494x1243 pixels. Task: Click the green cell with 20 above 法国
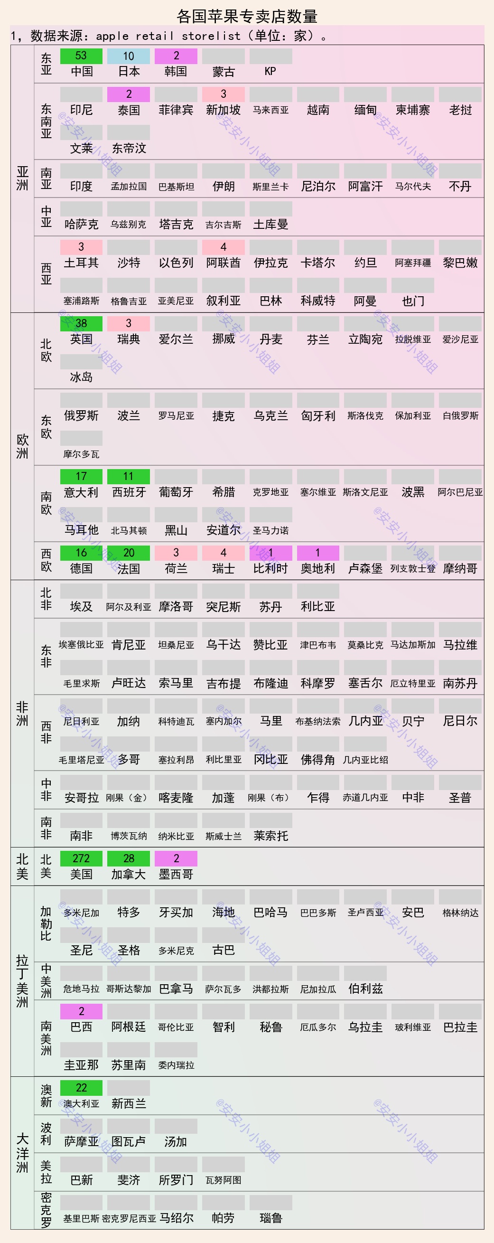pyautogui.click(x=128, y=553)
